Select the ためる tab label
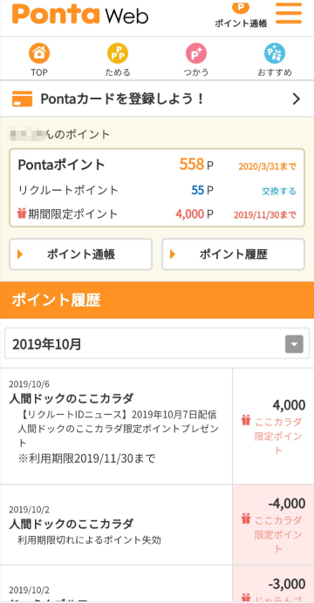Viewport: 314px width, 603px height. pyautogui.click(x=118, y=72)
